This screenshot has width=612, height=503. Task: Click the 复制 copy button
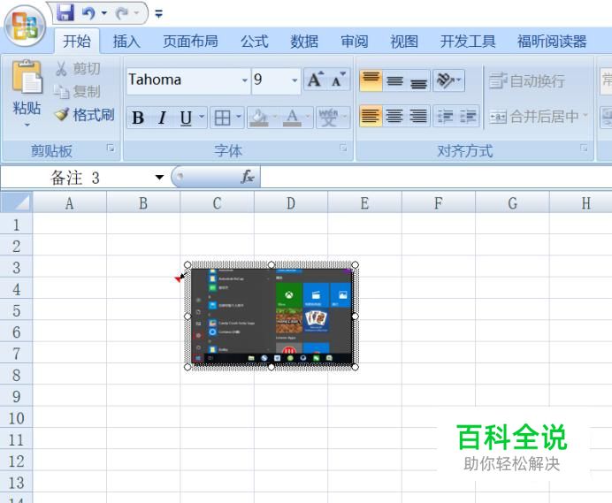click(x=77, y=91)
